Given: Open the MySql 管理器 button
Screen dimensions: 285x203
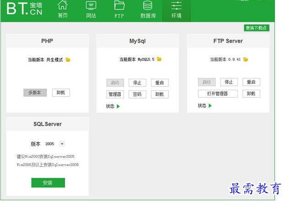Looking at the screenshot, I should pos(115,94).
